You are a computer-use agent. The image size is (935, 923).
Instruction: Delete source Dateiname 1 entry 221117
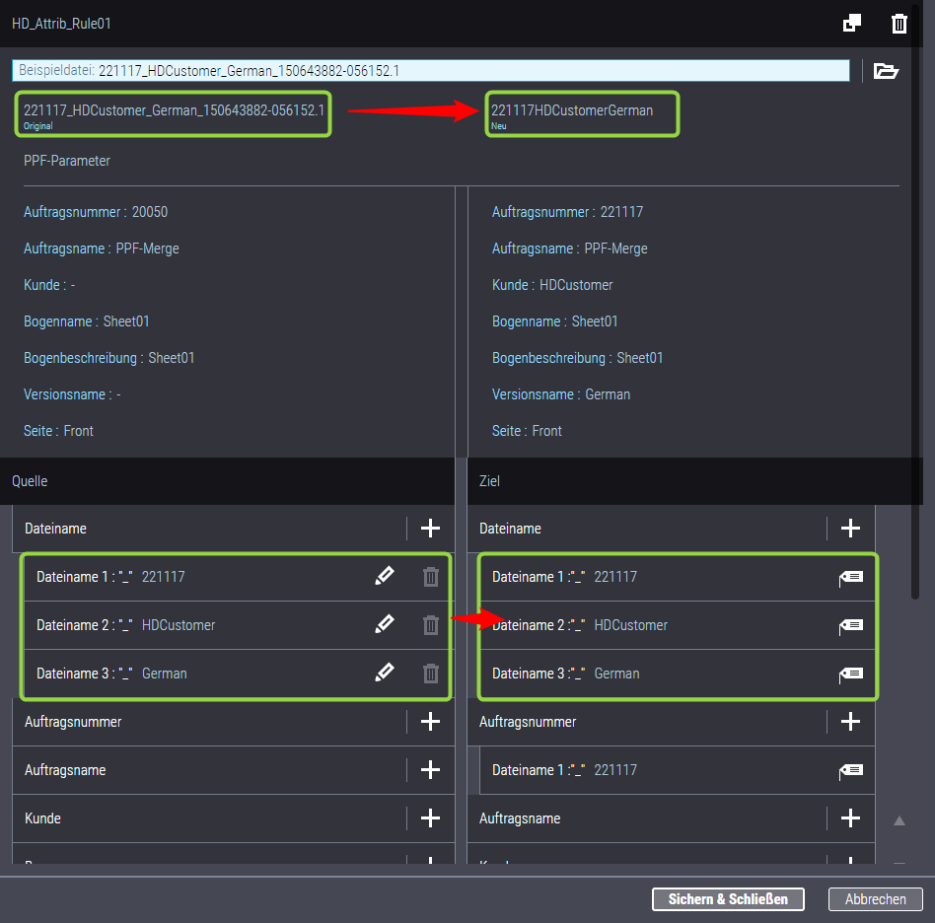tap(431, 577)
